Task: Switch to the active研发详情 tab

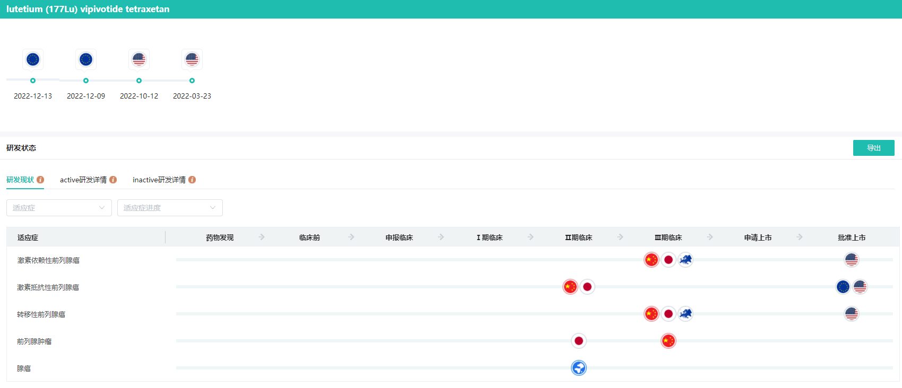Action: pos(83,180)
